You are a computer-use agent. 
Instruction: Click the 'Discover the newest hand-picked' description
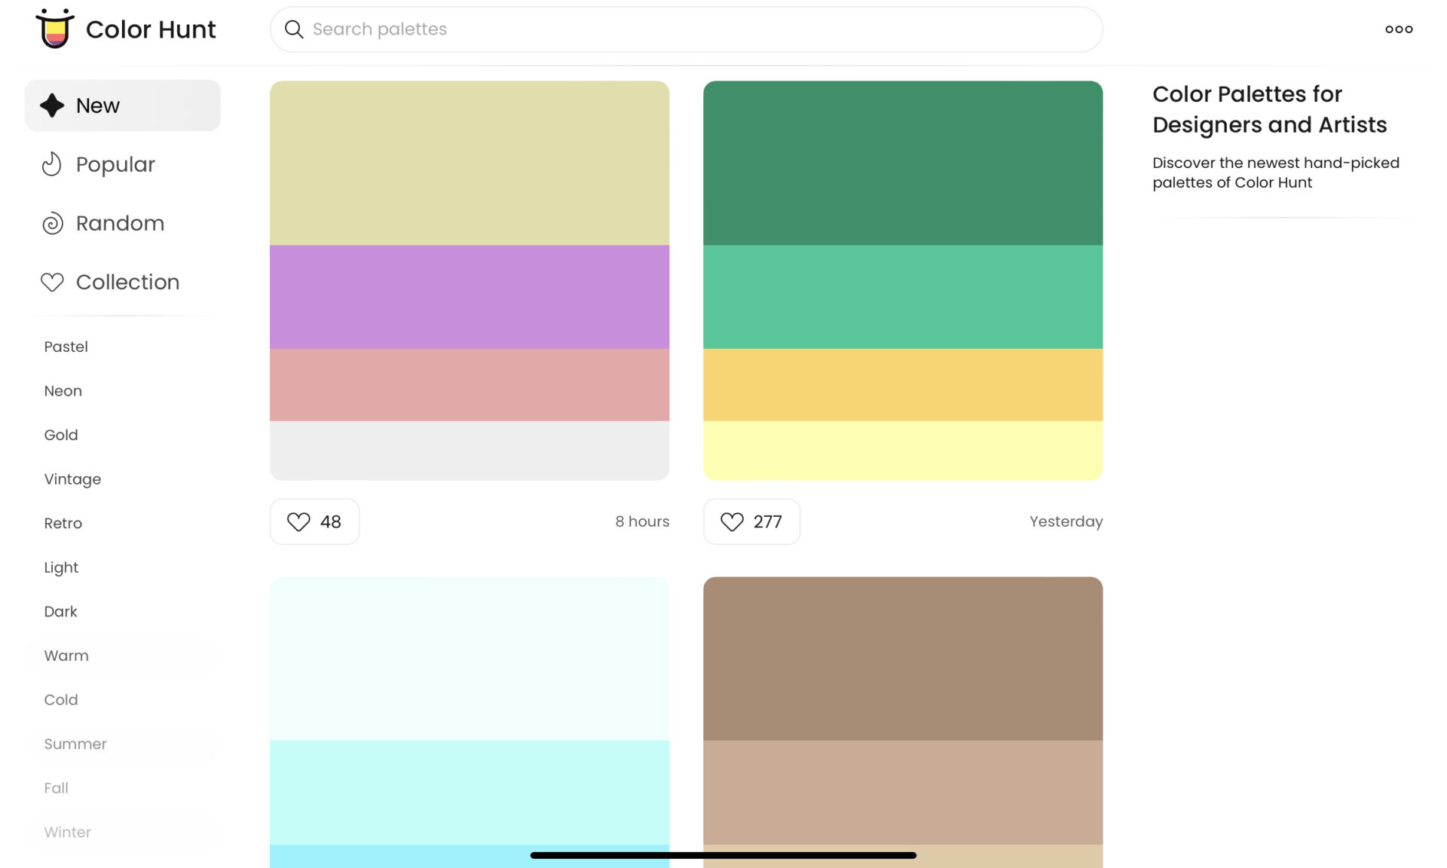1276,173
